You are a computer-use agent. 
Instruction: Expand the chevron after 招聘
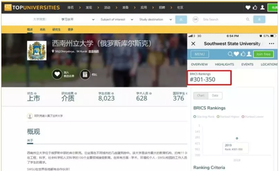(171, 8)
